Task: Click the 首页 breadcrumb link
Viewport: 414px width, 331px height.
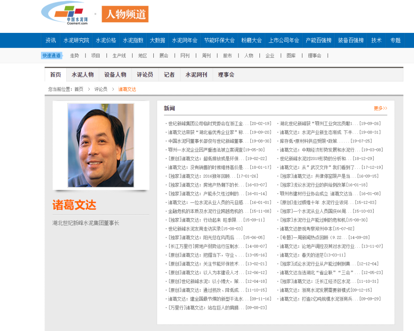Action: point(79,89)
